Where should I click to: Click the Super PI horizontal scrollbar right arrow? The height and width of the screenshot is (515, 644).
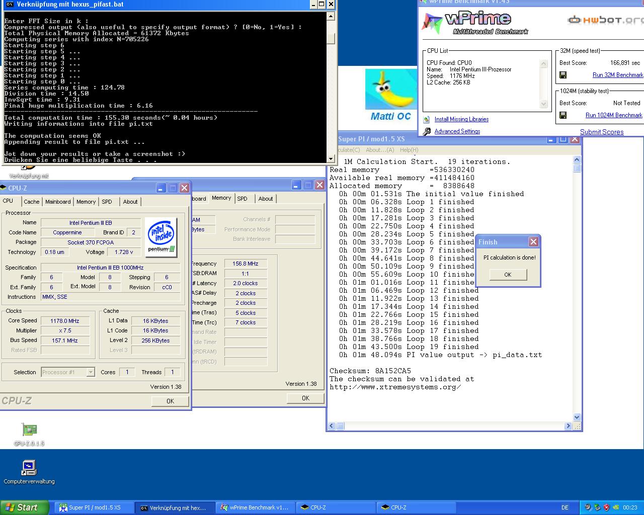click(569, 426)
